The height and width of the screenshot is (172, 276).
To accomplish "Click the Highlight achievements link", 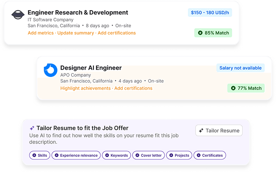I will pos(85,88).
